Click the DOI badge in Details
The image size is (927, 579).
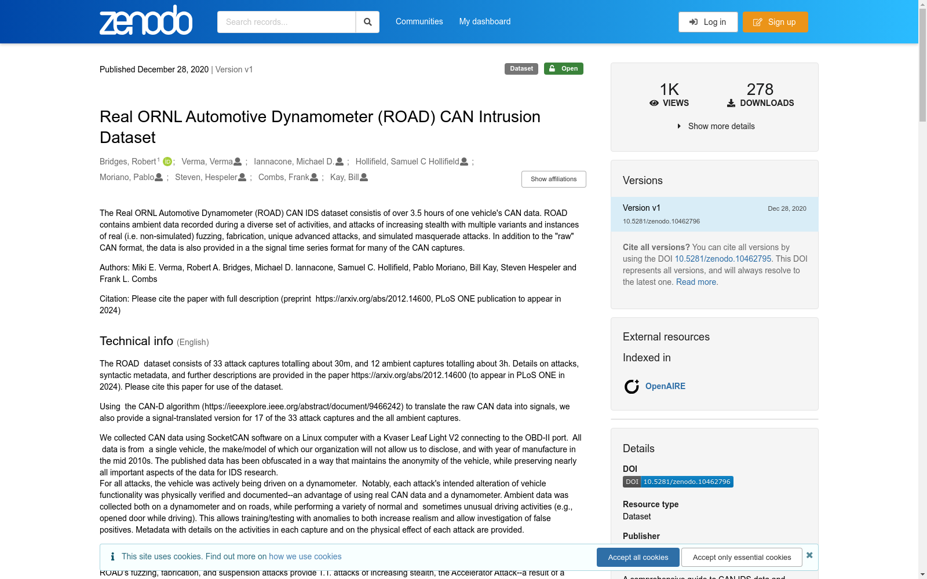click(x=678, y=482)
